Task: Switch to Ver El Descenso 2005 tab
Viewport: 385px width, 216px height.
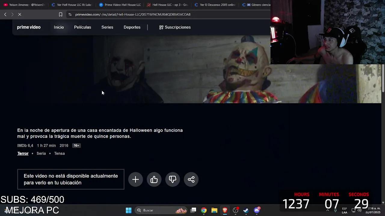Action: tap(215, 5)
